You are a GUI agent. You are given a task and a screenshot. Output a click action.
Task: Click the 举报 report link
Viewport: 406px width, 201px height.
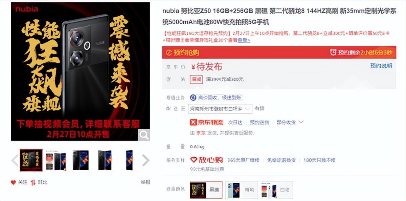pos(145,182)
